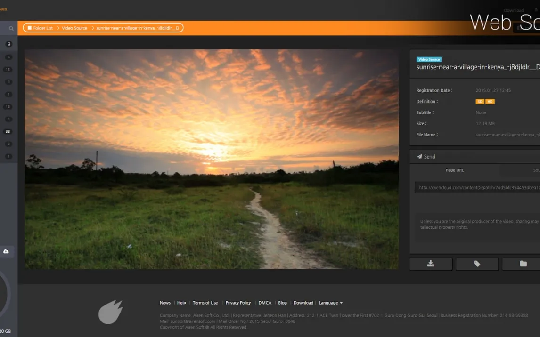Switch to the Page URL tab
This screenshot has width=540, height=337.
click(x=455, y=170)
